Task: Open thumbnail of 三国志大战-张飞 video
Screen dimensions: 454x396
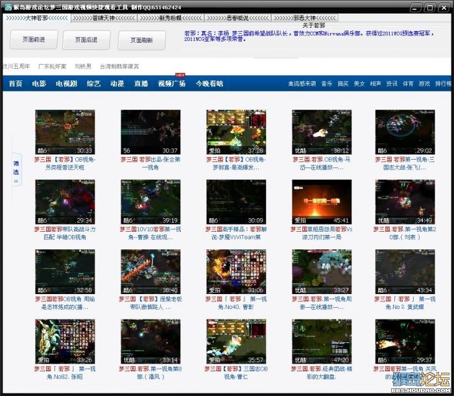Action: 405,132
